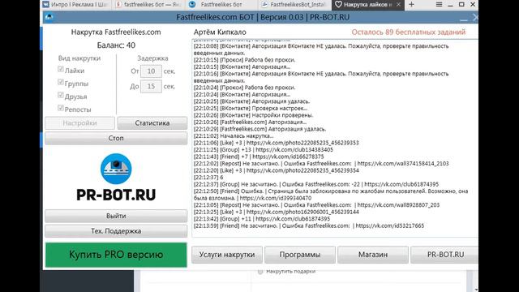Click the PR-BOT.RU robot logo
519x292 pixels.
coord(116,169)
